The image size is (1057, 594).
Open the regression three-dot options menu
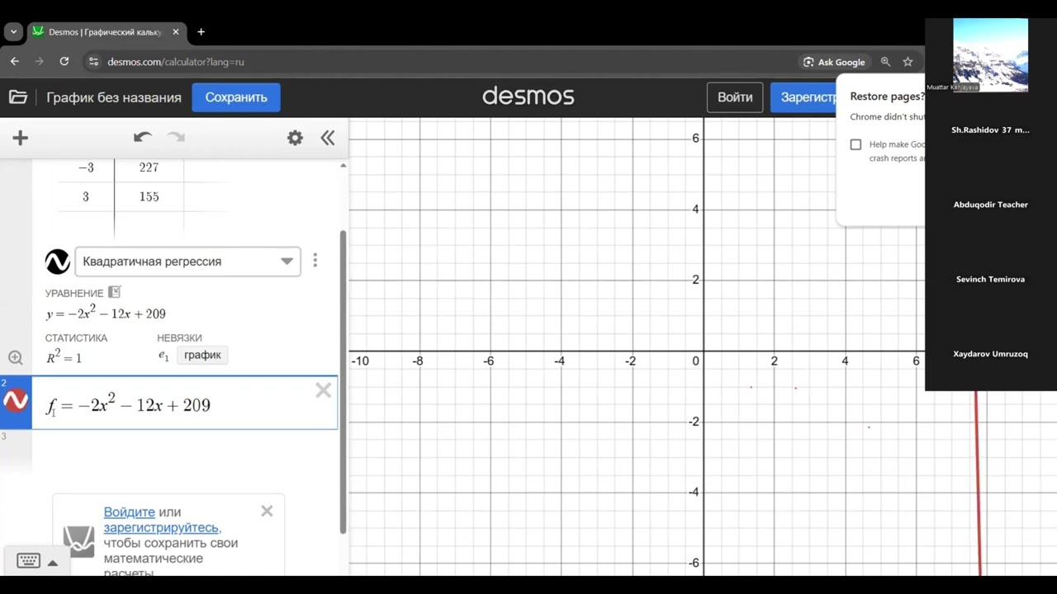(x=315, y=261)
